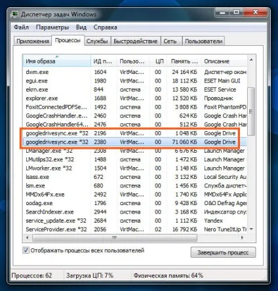The height and width of the screenshot is (291, 278).
Task: Click the Task Manager title bar icon
Action: pyautogui.click(x=15, y=14)
